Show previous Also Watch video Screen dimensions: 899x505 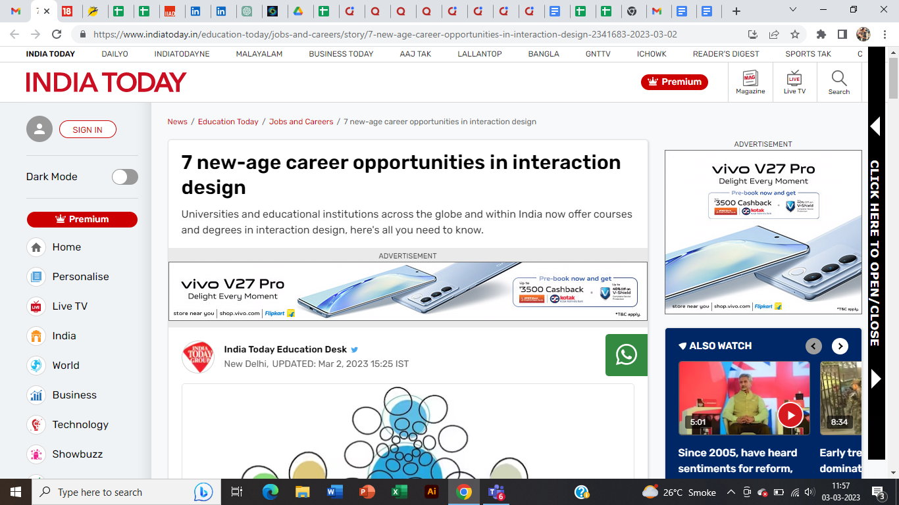point(814,347)
